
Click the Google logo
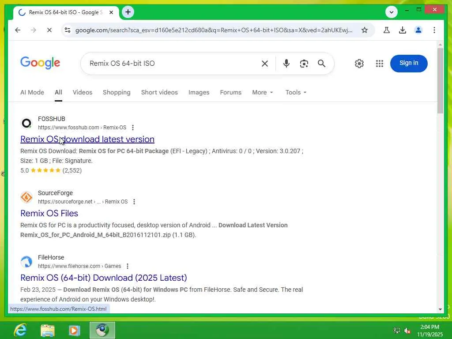pyautogui.click(x=40, y=63)
